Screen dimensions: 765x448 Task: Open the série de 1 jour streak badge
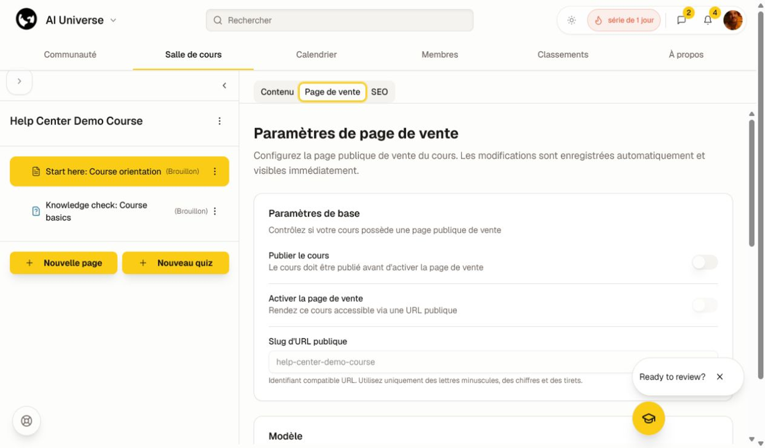point(624,21)
